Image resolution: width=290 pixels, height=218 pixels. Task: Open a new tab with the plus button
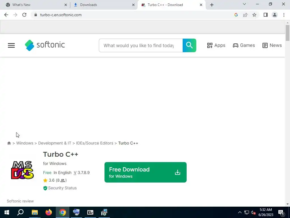[212, 5]
